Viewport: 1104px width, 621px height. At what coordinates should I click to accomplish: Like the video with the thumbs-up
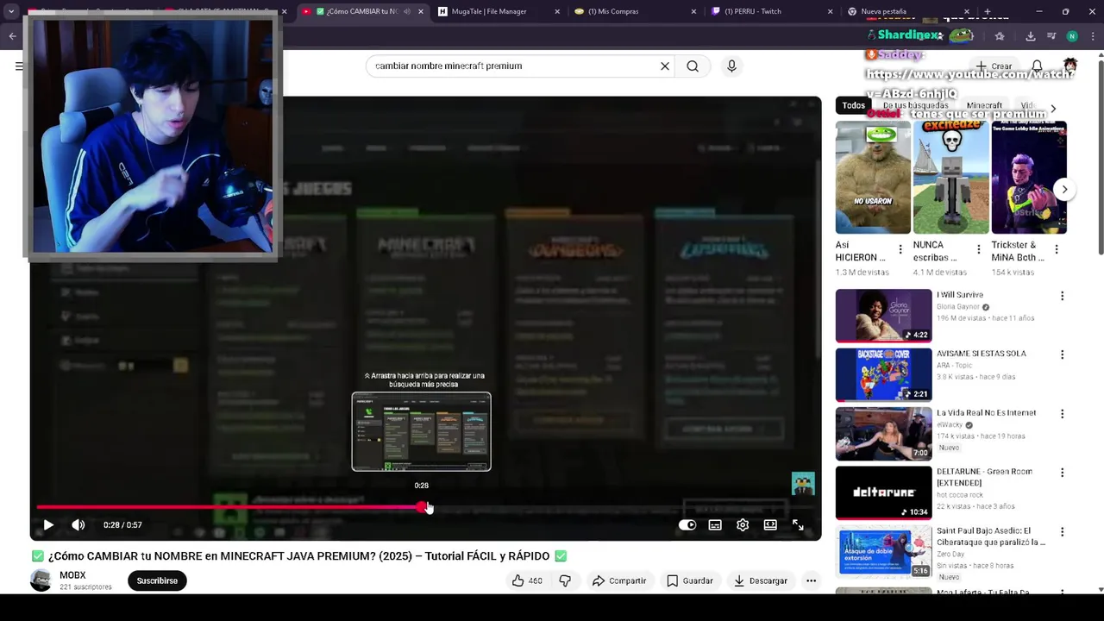point(528,580)
